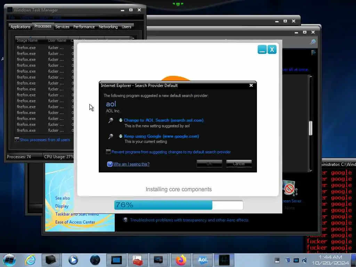Open Troubleshoot problems with transparency link
Screen dimensions: 356x267
point(189,220)
